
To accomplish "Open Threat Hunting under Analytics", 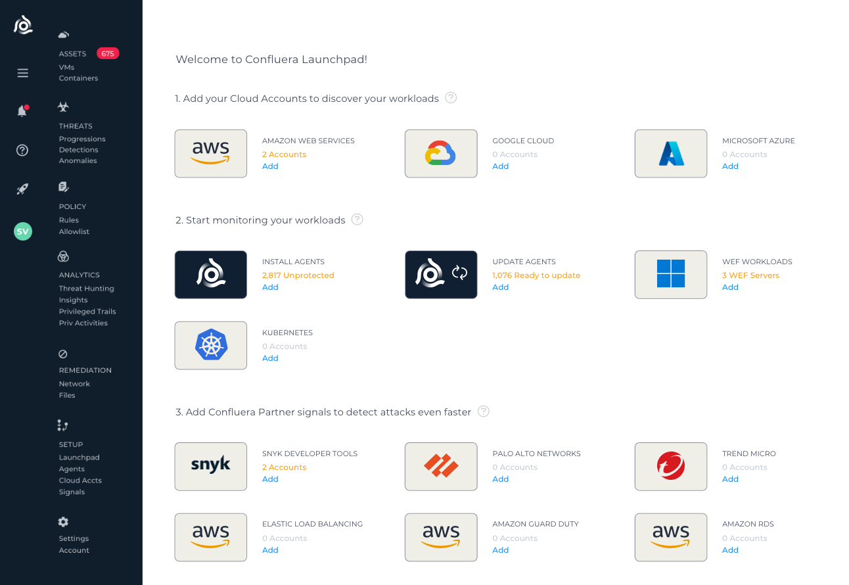I will click(86, 289).
